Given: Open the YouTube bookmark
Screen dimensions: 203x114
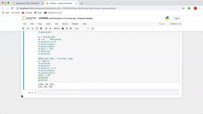Looking at the screenshot, I should 27,13.
